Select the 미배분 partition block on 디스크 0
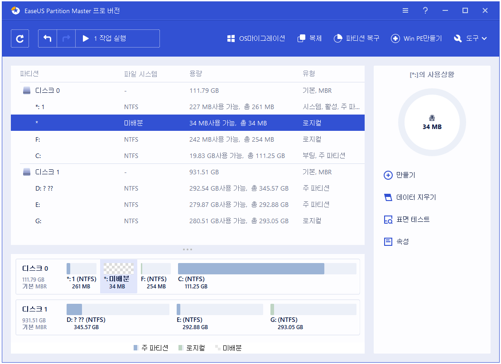Screen dimensions: 501x364 (118, 276)
